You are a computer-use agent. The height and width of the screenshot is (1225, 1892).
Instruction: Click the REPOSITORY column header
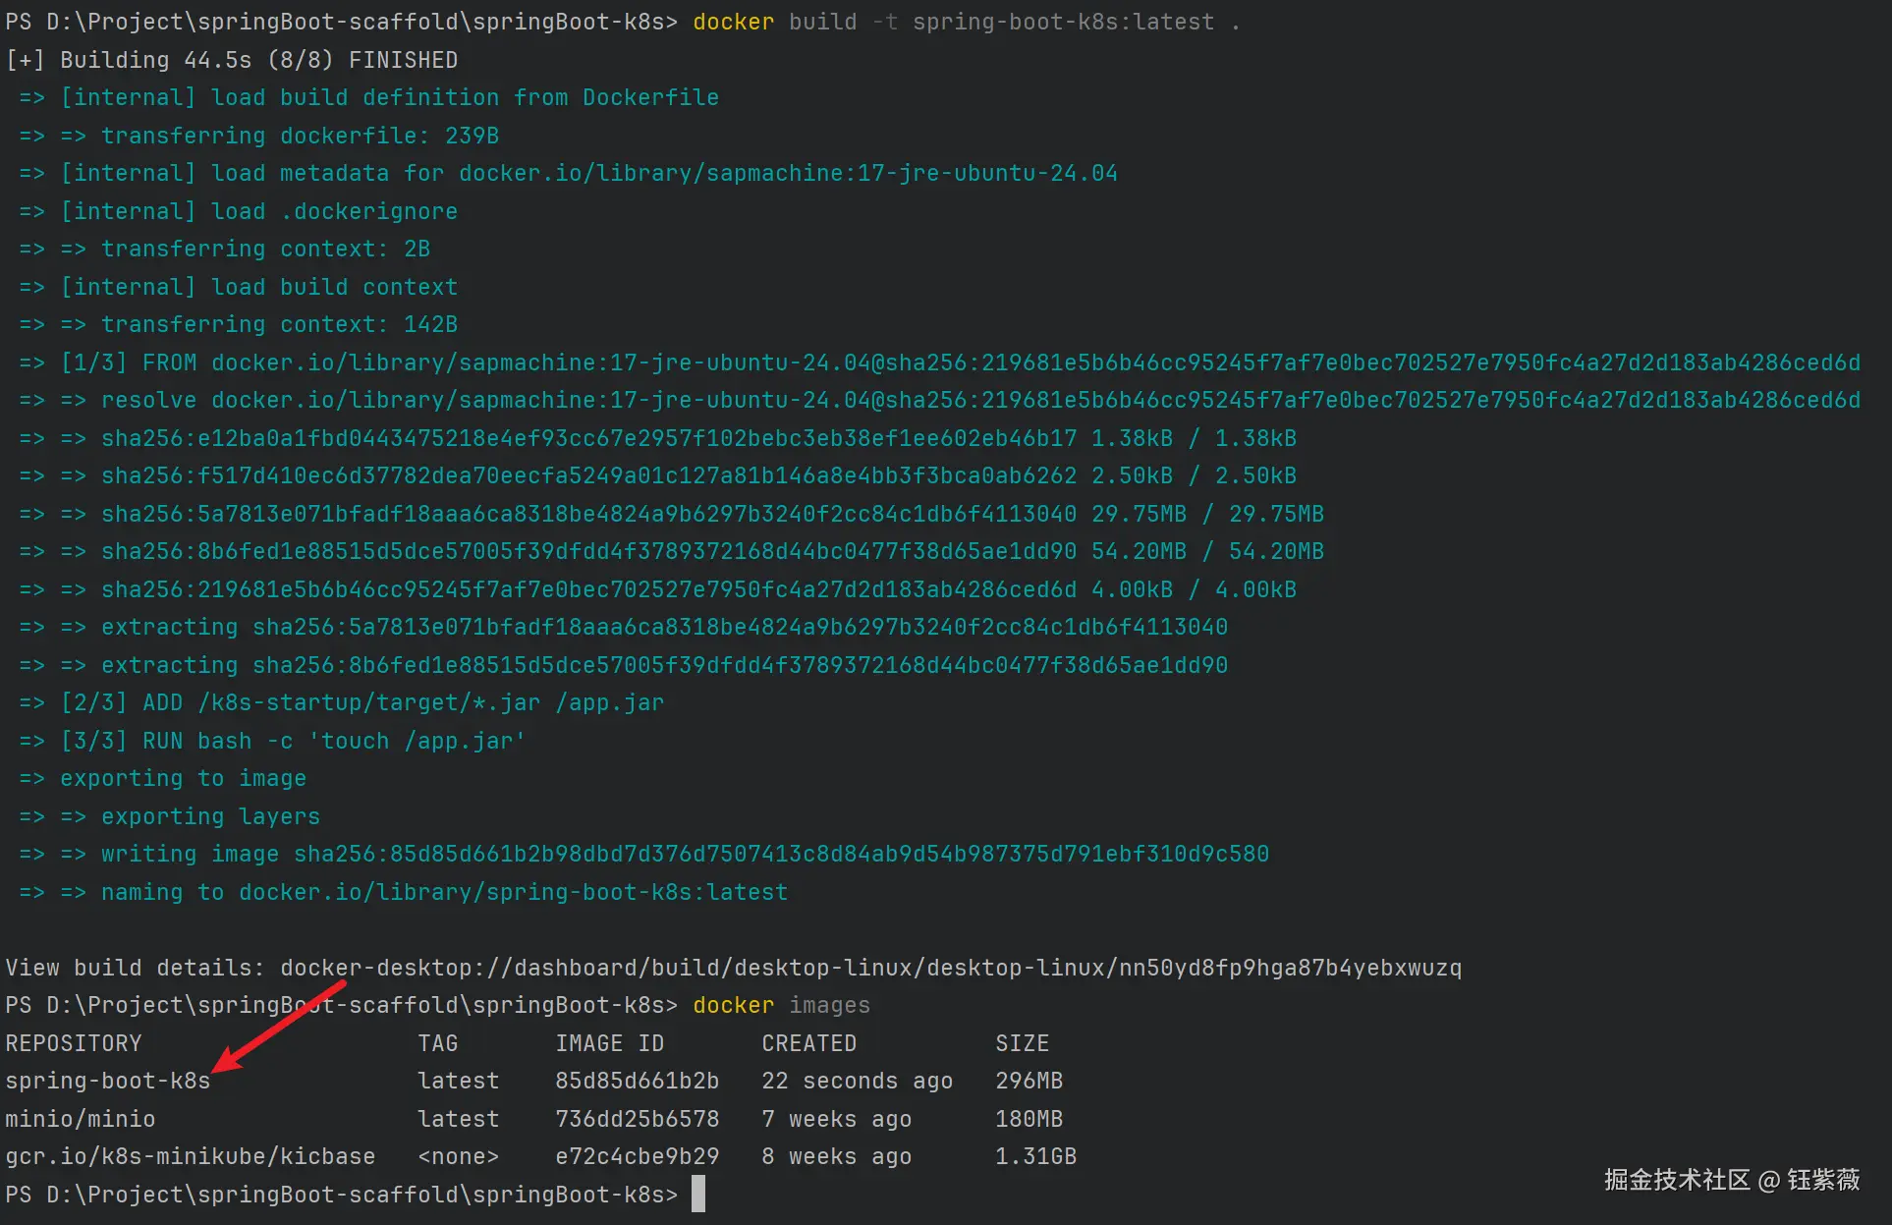(x=74, y=1043)
